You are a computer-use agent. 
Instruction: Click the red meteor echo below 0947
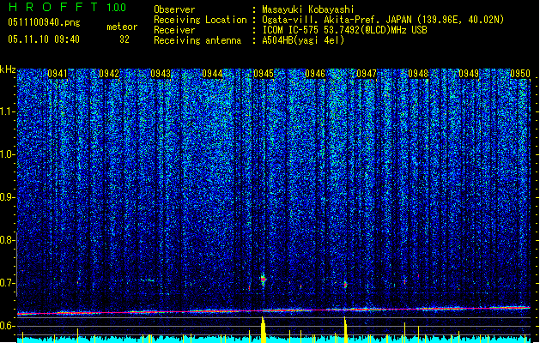pyautogui.click(x=345, y=285)
